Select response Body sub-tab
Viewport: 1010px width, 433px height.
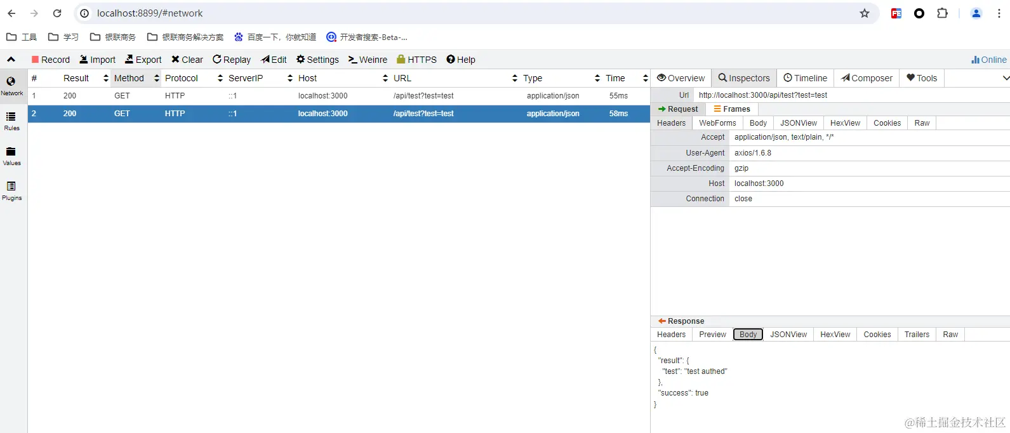click(x=748, y=335)
